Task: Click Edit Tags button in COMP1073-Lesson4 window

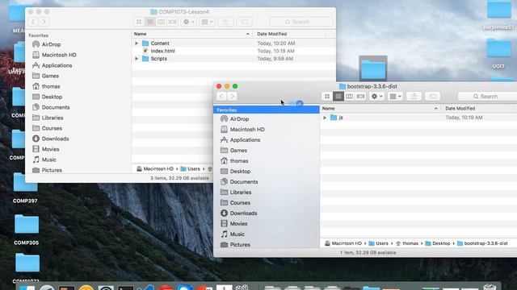Action: (x=244, y=22)
